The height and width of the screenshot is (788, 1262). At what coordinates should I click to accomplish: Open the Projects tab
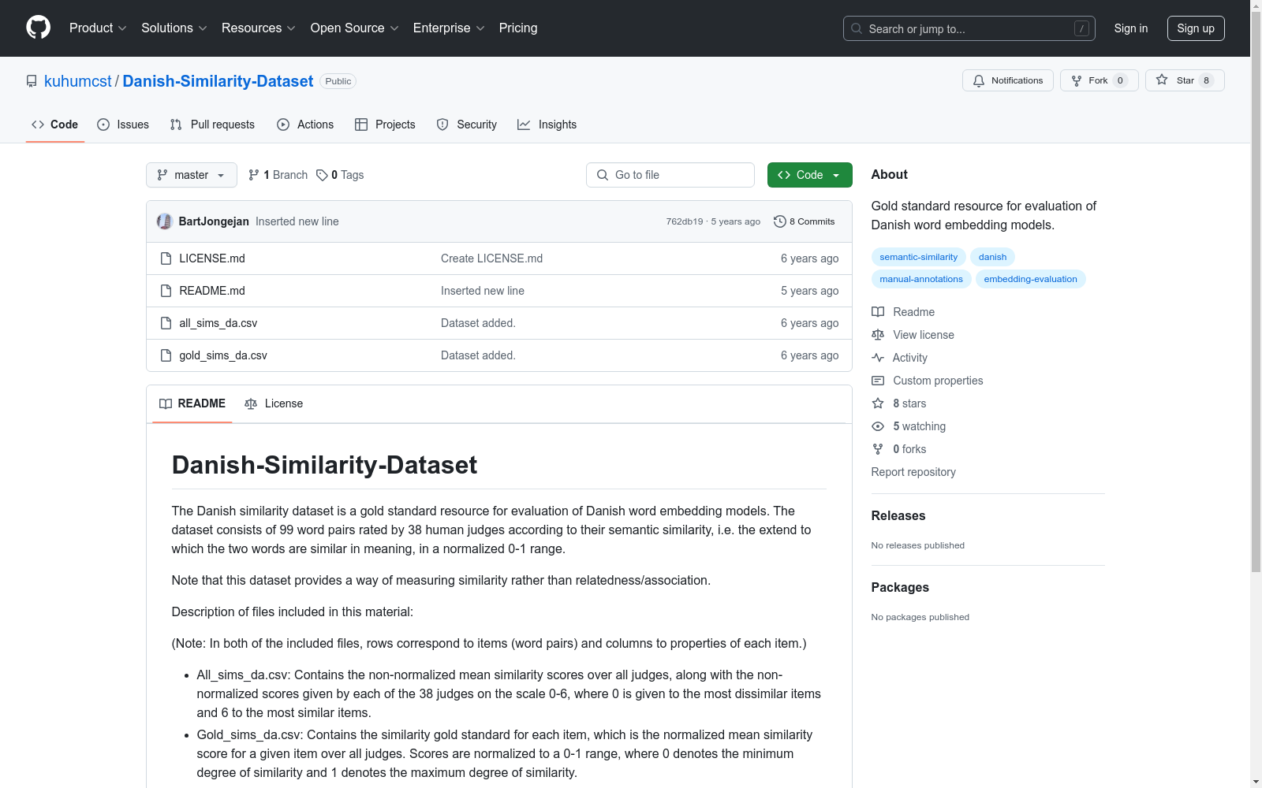(385, 125)
